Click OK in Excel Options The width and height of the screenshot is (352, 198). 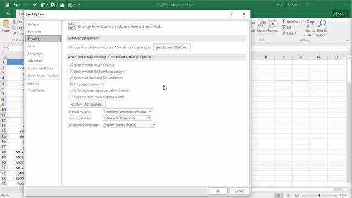coord(218,191)
